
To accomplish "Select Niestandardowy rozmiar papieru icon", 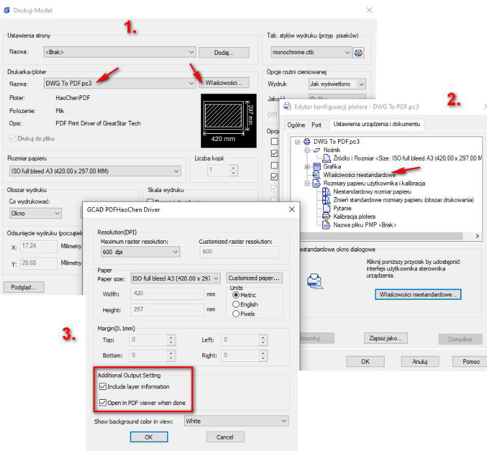I will (326, 192).
